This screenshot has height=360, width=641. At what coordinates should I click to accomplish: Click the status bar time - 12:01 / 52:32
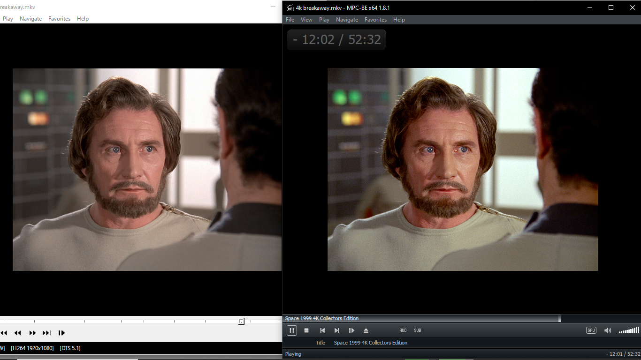pyautogui.click(x=623, y=354)
